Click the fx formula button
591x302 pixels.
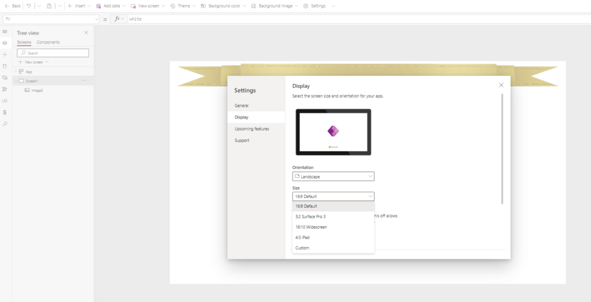click(119, 19)
